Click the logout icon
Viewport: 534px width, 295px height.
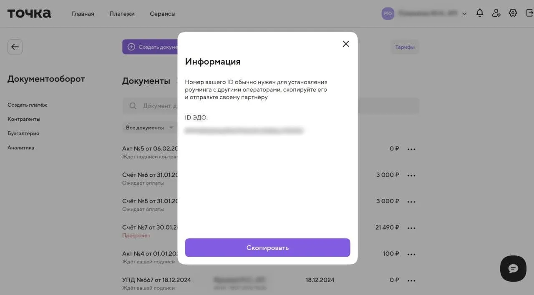[x=529, y=13]
